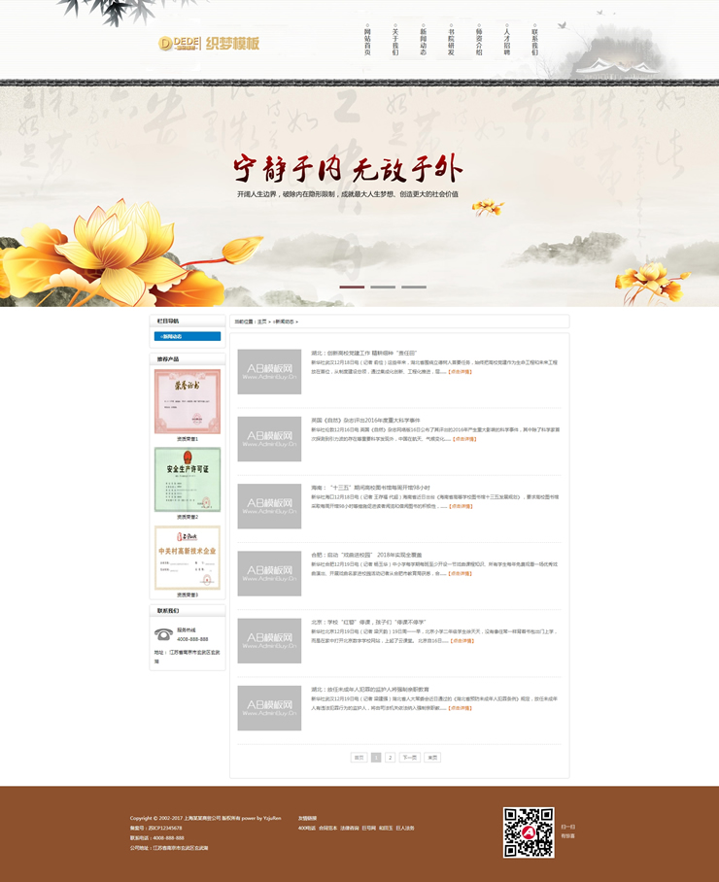Viewport: 719px width, 882px height.
Task: Click the DEDE 织梦模板 logo
Action: [209, 43]
